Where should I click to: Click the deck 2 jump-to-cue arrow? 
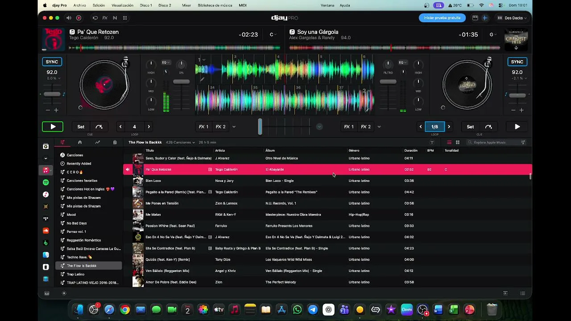[x=488, y=127]
